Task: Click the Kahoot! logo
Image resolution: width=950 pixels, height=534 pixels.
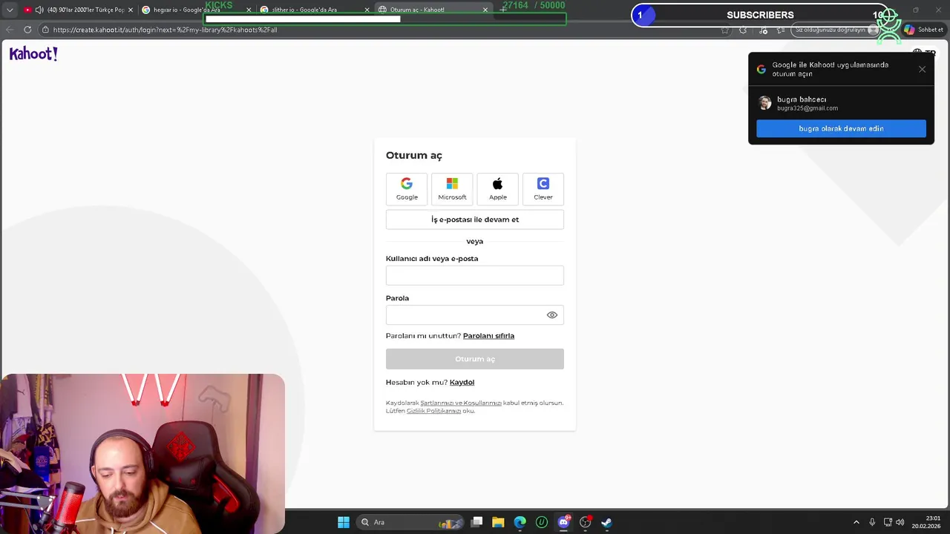Action: (x=33, y=53)
